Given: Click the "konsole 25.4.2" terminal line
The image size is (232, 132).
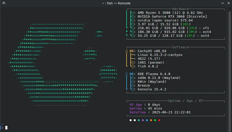Looking at the screenshot, I should 152,89.
